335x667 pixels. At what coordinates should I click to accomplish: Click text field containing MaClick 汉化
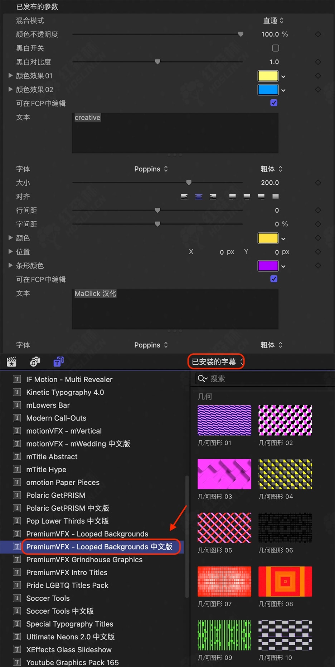pos(175,309)
